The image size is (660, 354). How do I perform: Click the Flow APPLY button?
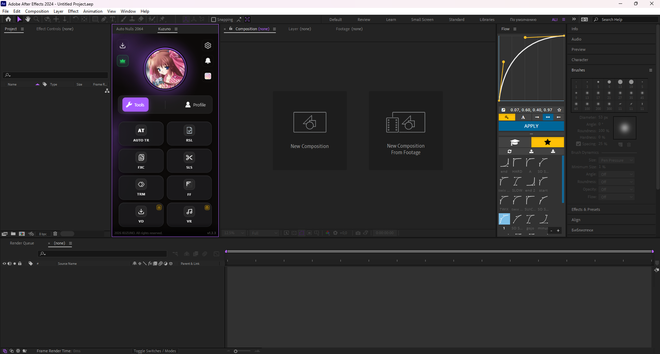pos(531,126)
